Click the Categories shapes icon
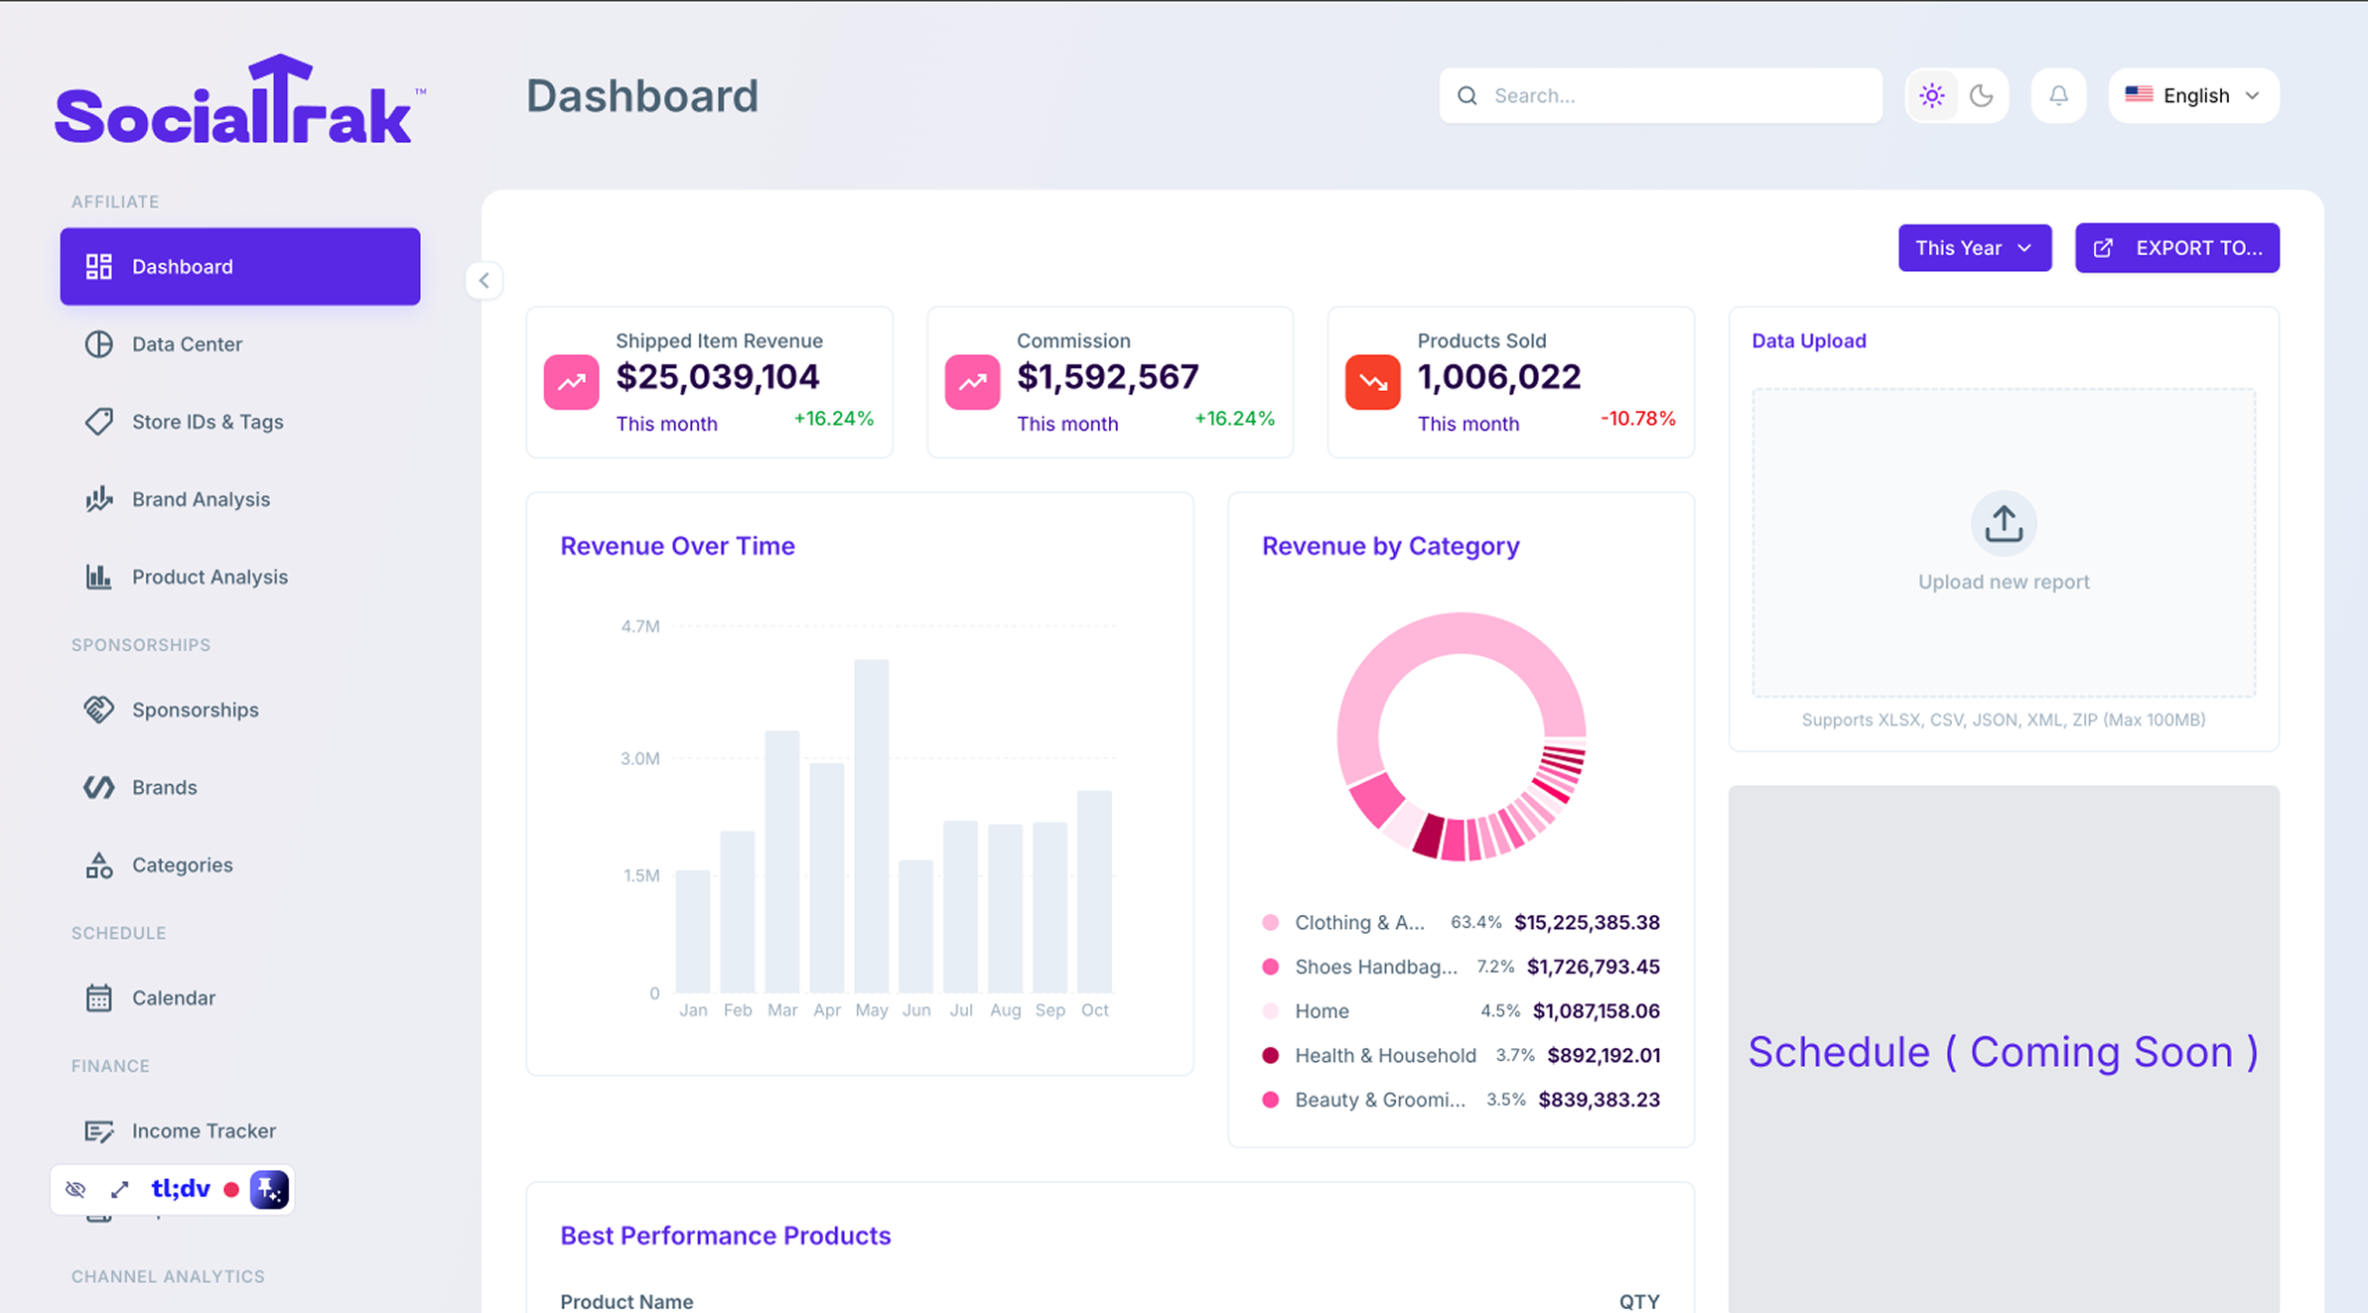This screenshot has height=1313, width=2368. tap(98, 864)
